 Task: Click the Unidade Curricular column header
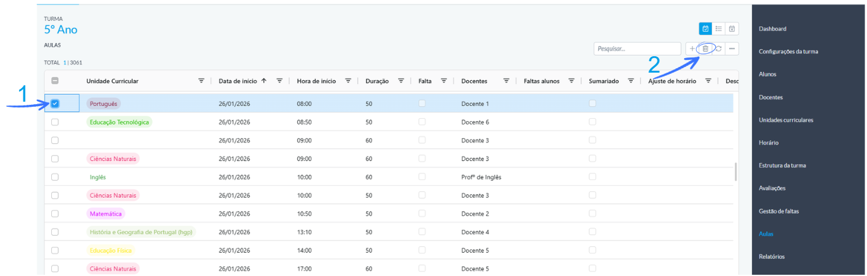pos(112,81)
